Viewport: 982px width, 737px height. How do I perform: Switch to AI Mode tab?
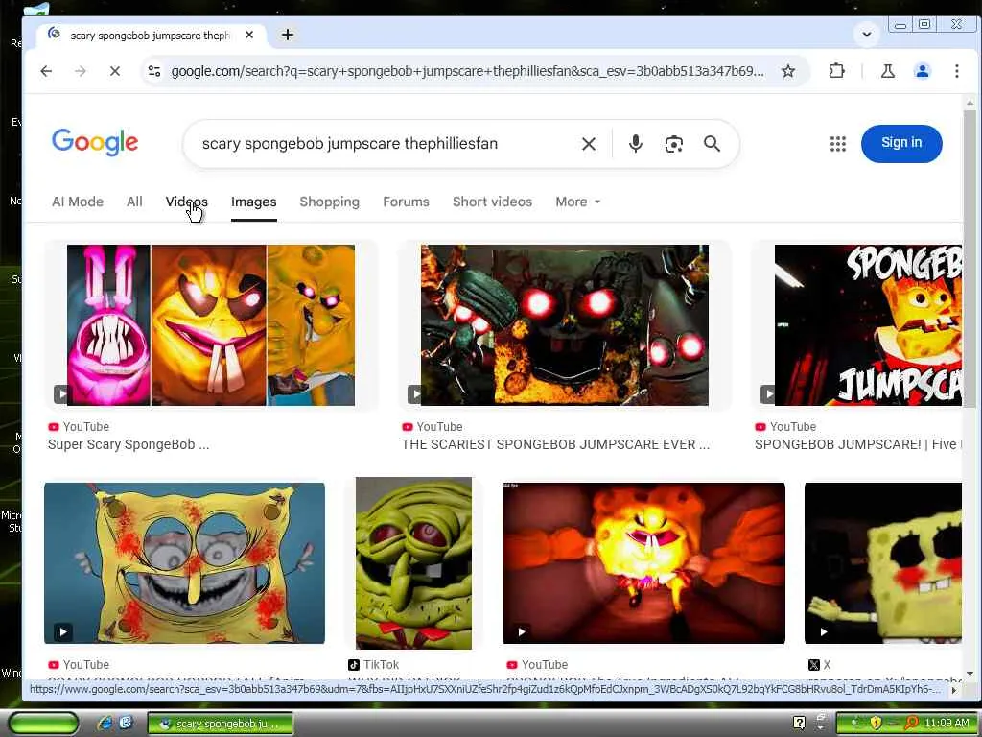tap(78, 202)
